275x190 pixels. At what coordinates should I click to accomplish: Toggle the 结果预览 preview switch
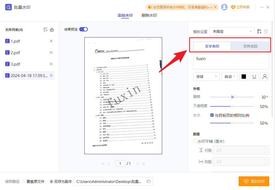point(83,29)
